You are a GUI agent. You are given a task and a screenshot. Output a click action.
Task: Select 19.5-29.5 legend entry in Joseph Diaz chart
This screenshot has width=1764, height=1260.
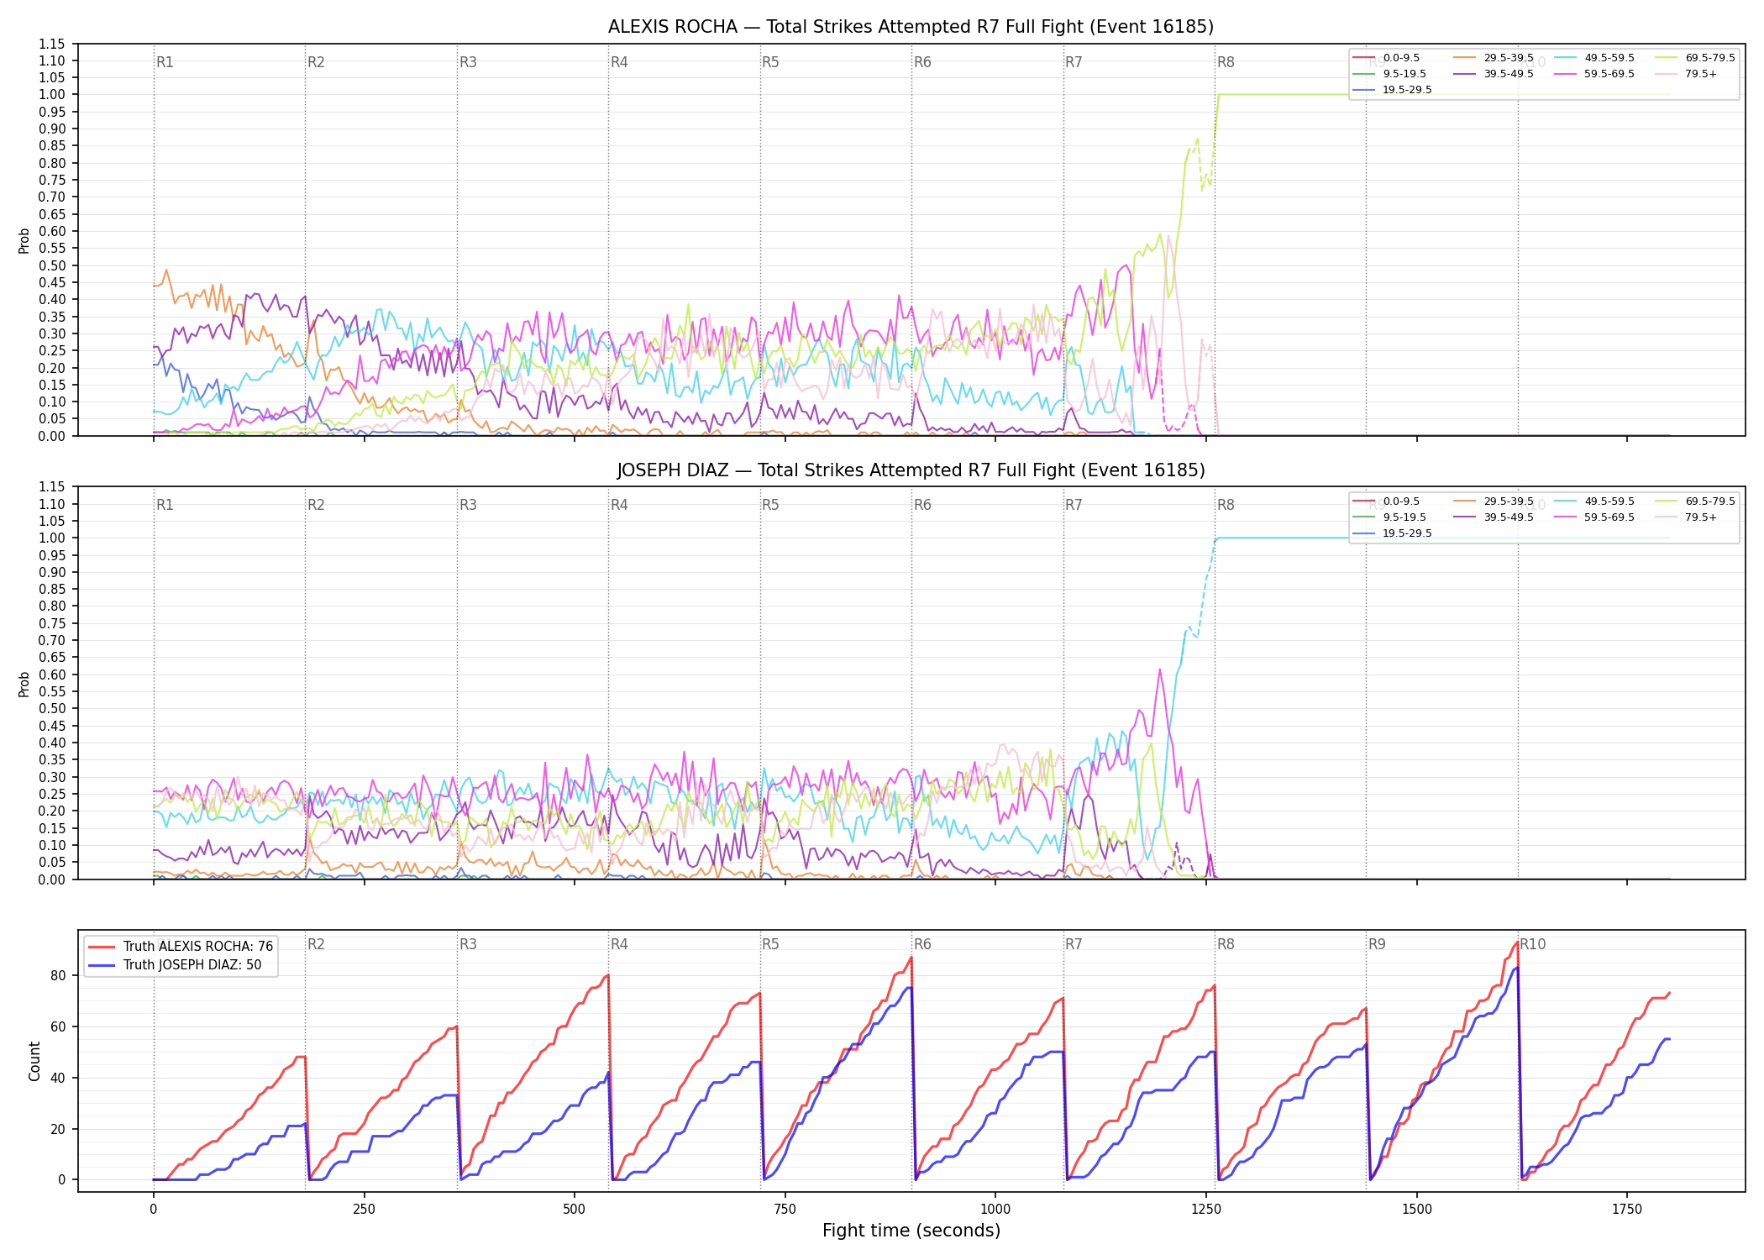pyautogui.click(x=1393, y=533)
